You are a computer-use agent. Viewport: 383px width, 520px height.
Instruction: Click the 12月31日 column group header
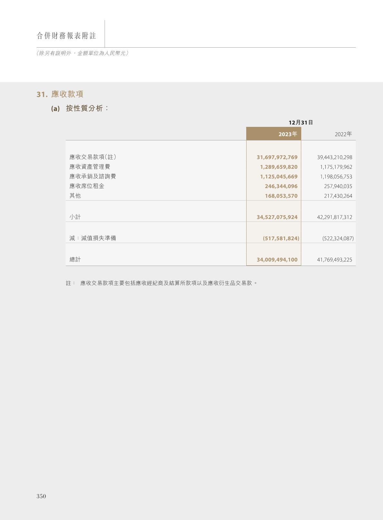click(301, 122)
